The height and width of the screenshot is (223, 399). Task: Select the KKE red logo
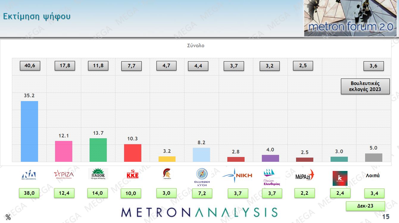coord(132,175)
